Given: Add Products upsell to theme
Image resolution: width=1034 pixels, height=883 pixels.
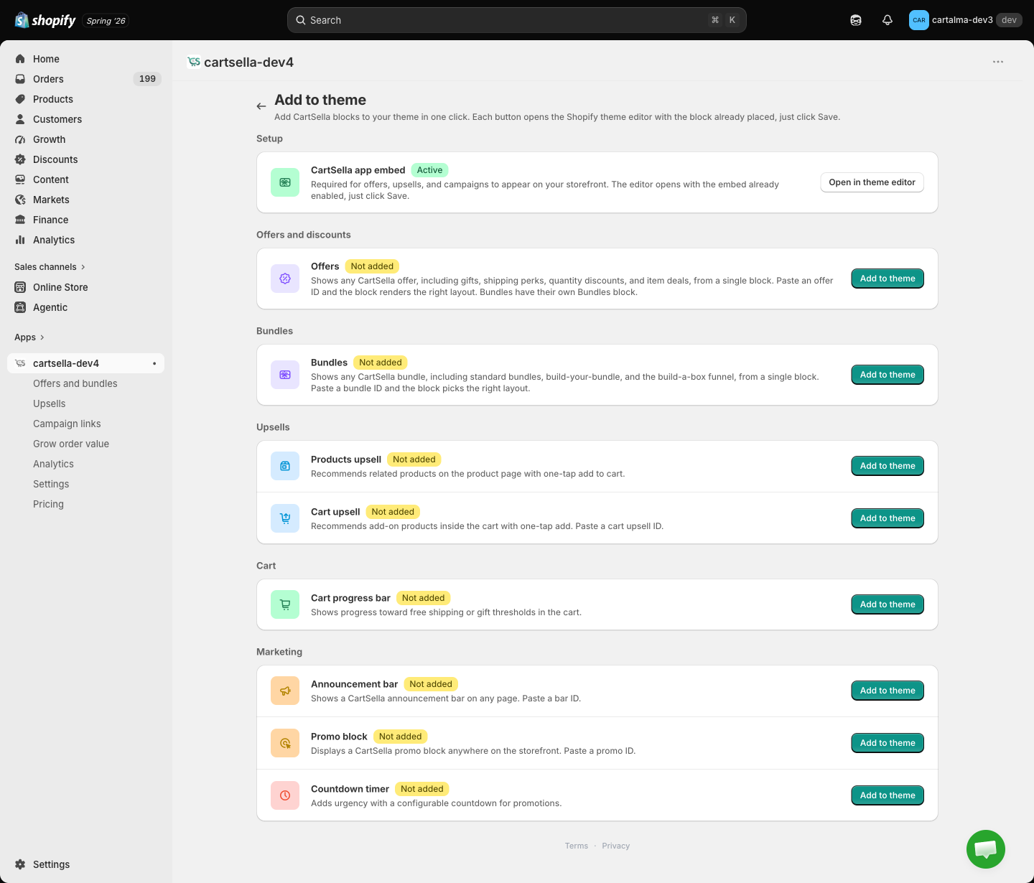Looking at the screenshot, I should [888, 466].
